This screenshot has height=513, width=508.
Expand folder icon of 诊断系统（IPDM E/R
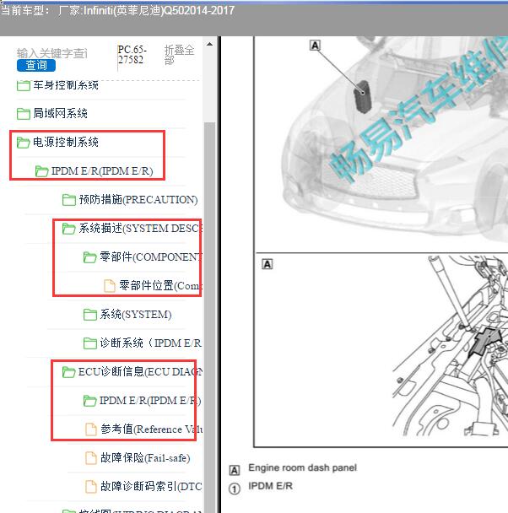point(89,343)
